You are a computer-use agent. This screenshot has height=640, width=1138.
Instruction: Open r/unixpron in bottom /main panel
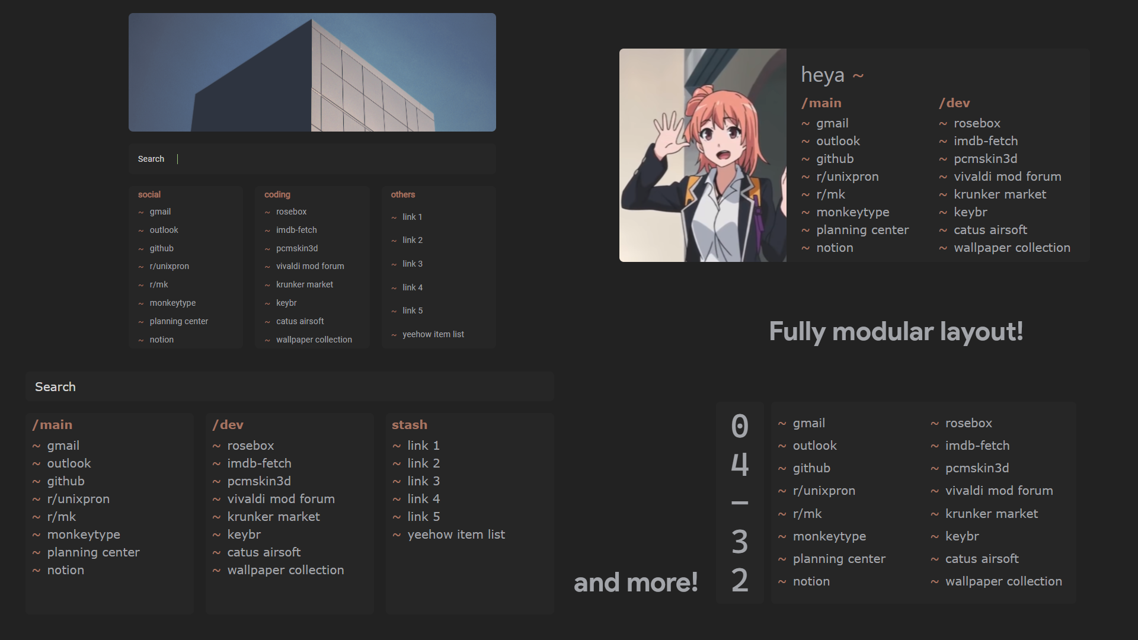78,499
